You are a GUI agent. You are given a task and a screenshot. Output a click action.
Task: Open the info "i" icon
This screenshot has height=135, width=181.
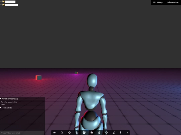121,133
